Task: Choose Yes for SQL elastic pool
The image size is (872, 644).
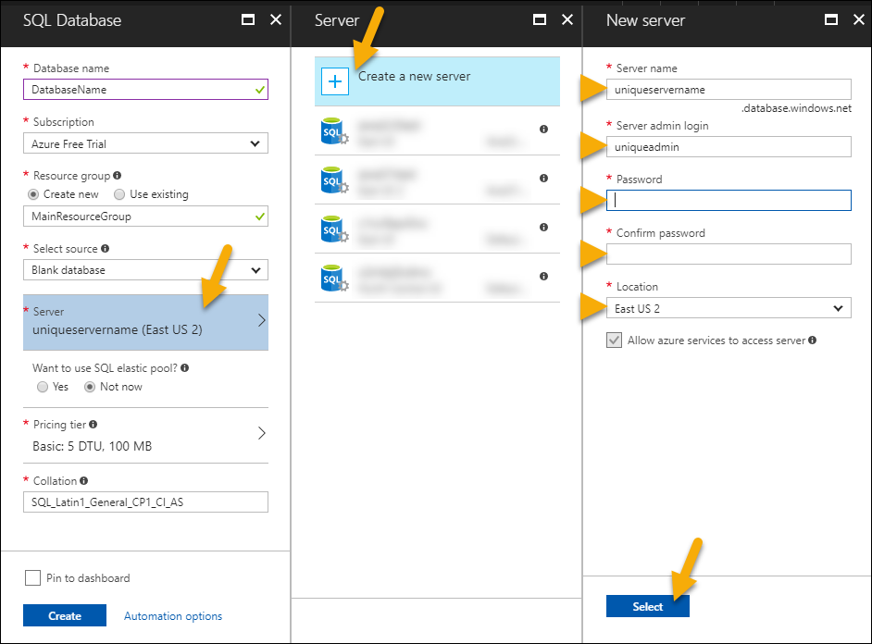Action: (x=43, y=387)
